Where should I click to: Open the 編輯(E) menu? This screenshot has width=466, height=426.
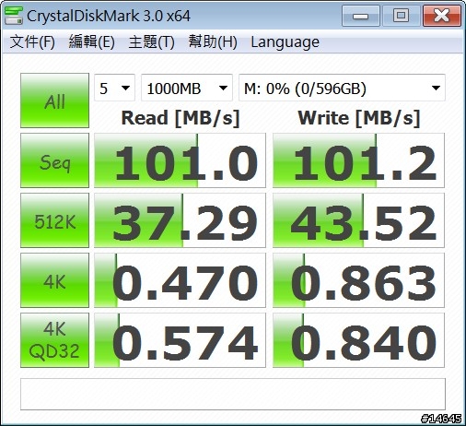[92, 41]
